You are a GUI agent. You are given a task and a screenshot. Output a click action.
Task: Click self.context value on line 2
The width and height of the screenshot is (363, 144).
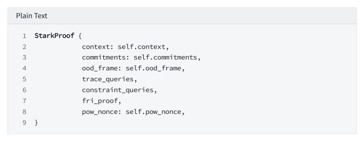(x=142, y=47)
